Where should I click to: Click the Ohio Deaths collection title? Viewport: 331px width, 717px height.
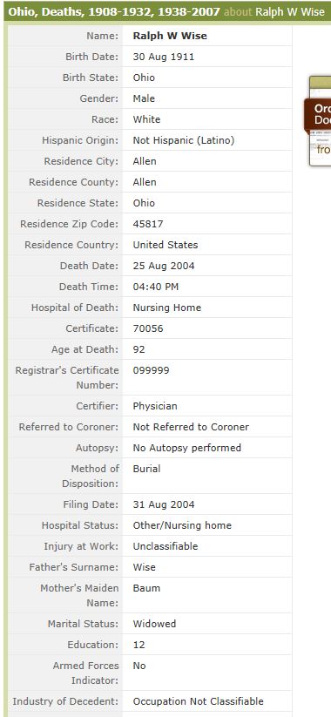click(114, 11)
